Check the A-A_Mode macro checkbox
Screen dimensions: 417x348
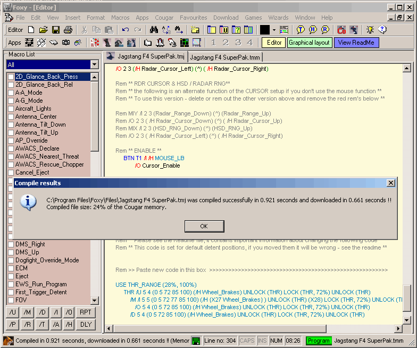pyautogui.click(x=11, y=93)
